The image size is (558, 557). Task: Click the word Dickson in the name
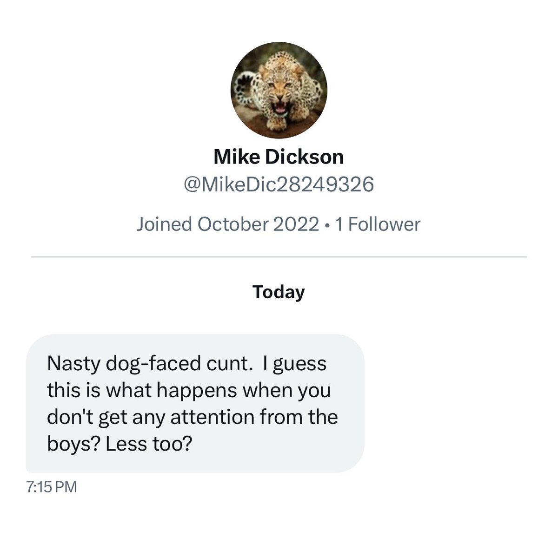pos(304,157)
